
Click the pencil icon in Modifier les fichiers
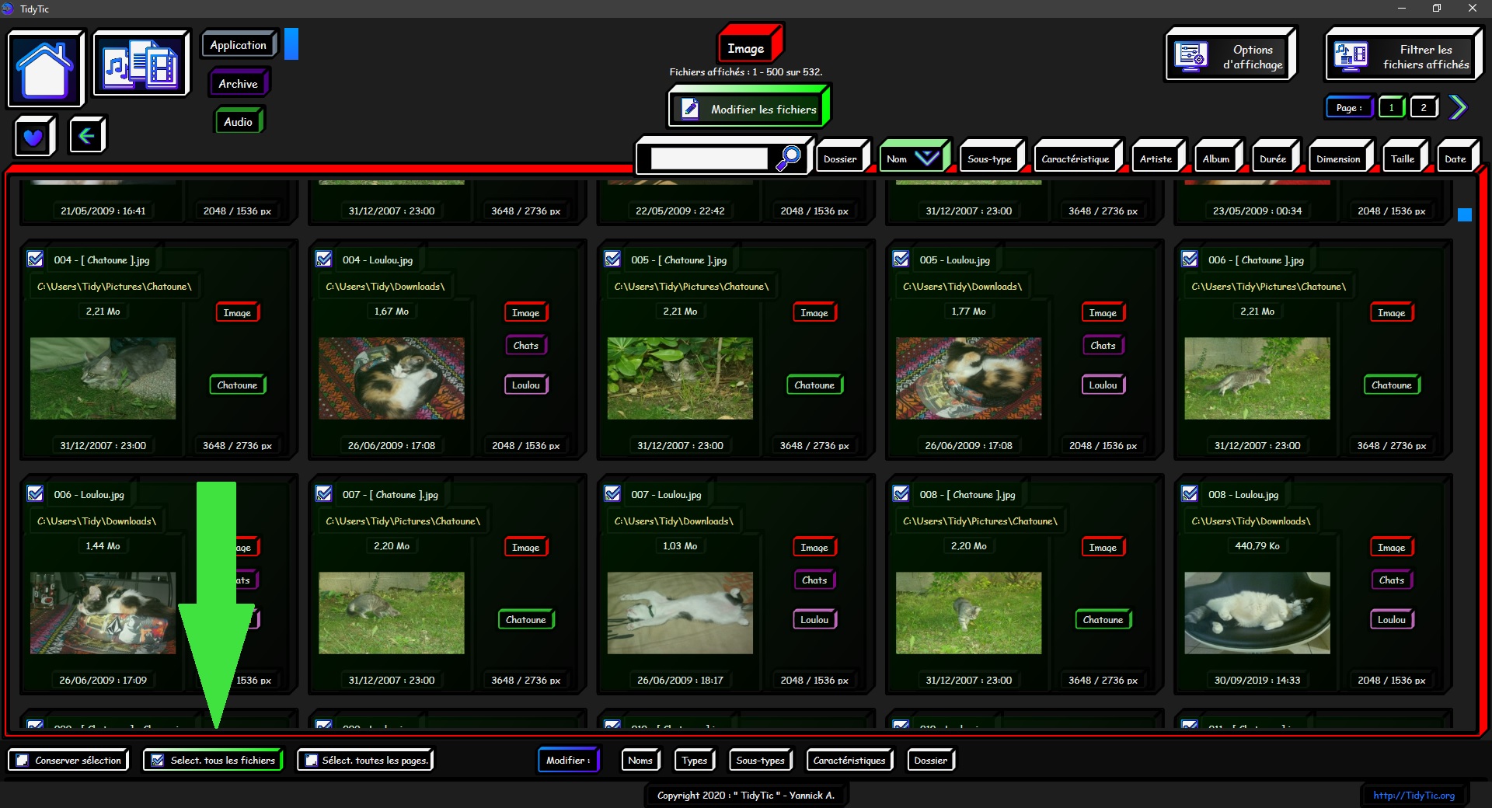pos(689,108)
